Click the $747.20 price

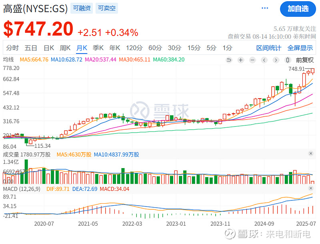(x=38, y=29)
